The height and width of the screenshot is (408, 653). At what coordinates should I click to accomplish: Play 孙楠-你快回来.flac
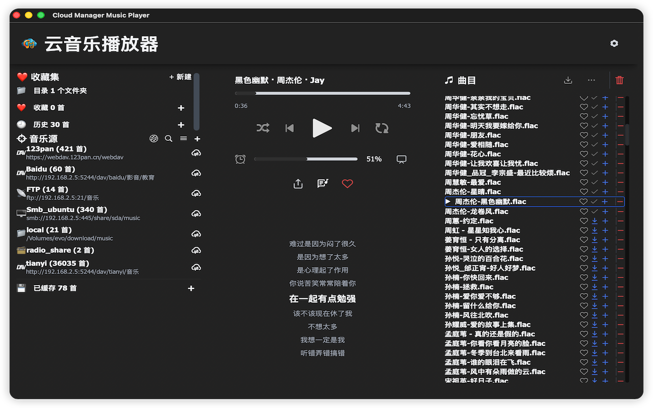pyautogui.click(x=476, y=277)
